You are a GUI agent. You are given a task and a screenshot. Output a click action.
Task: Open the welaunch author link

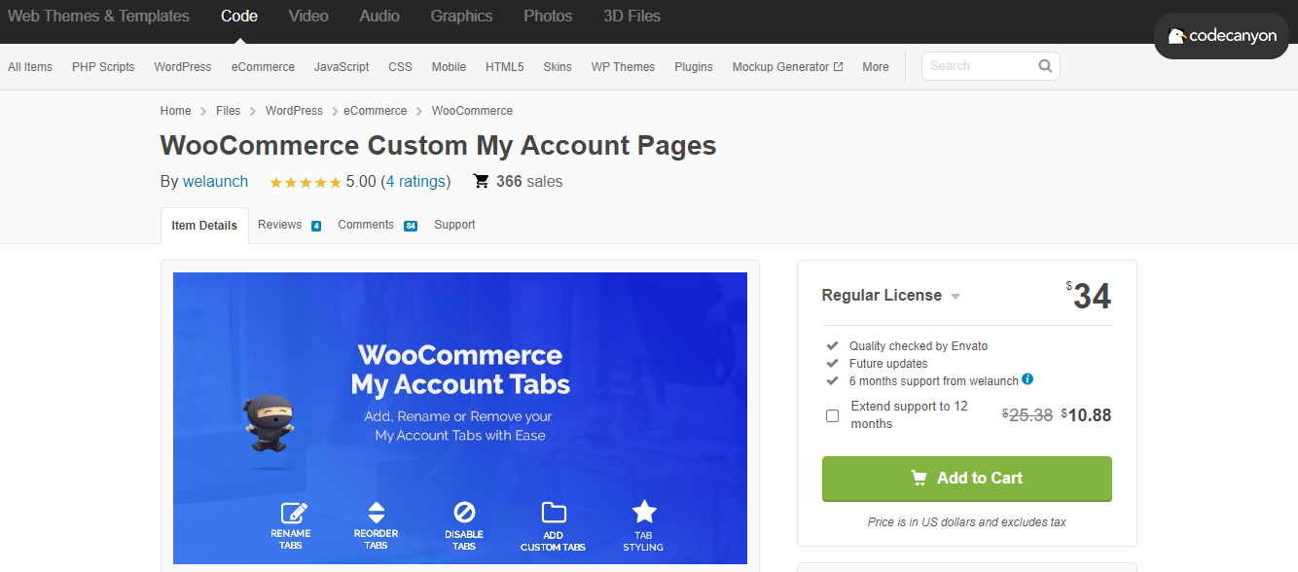pos(215,182)
